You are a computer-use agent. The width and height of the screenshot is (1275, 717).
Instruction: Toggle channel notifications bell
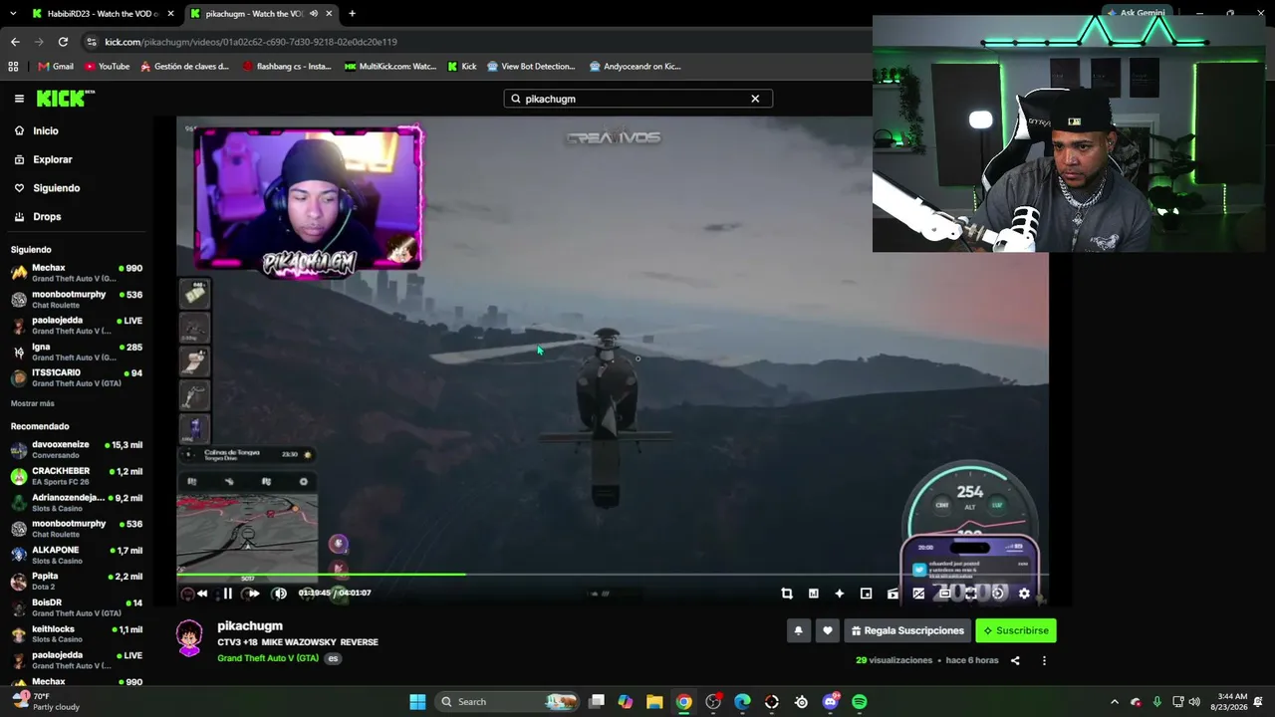pyautogui.click(x=798, y=630)
